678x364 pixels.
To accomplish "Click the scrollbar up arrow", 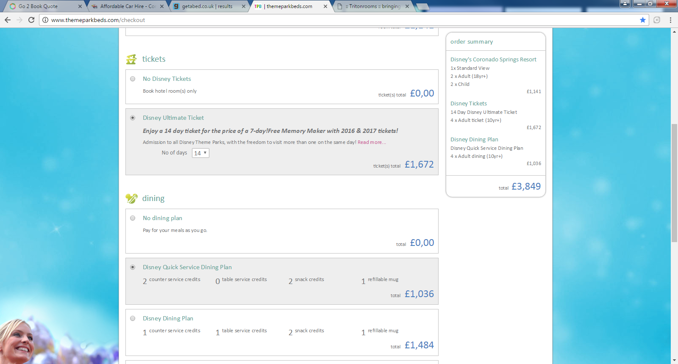I will click(x=674, y=31).
